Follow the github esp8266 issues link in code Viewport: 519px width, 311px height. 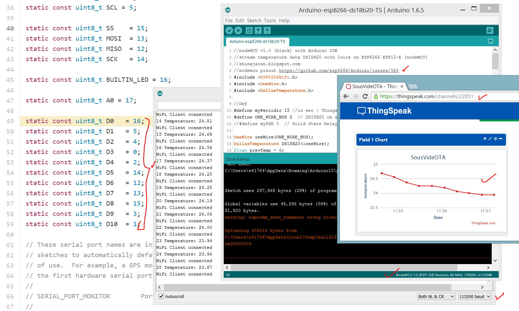pyautogui.click(x=338, y=71)
